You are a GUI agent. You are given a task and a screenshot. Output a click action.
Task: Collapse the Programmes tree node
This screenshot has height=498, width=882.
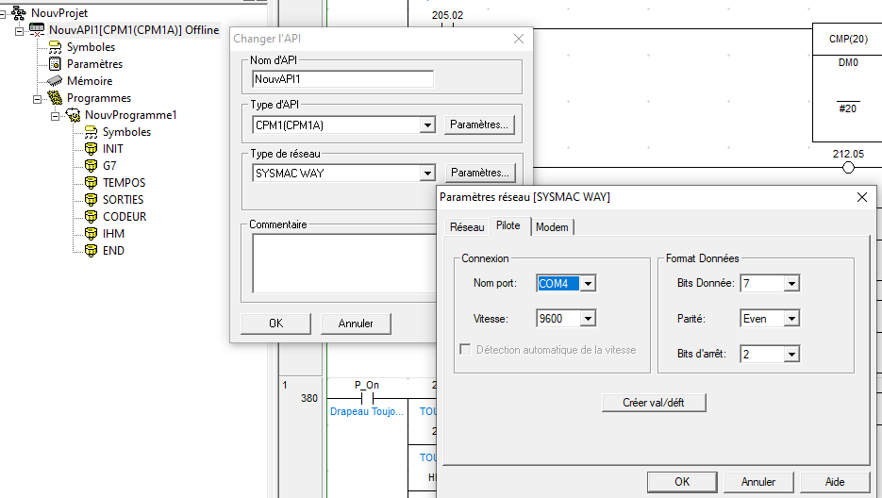tap(37, 100)
